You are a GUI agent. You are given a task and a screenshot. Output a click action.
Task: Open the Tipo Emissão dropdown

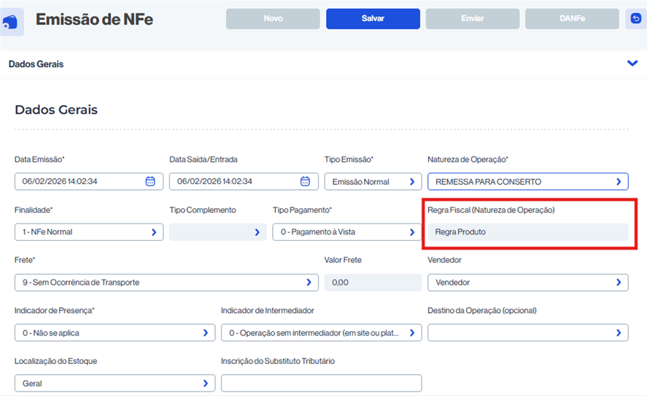point(411,181)
